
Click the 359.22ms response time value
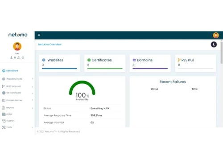click(x=96, y=115)
